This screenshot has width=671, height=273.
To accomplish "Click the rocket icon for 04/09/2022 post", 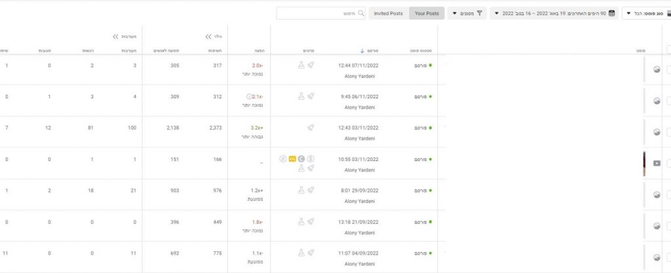I will tap(311, 251).
